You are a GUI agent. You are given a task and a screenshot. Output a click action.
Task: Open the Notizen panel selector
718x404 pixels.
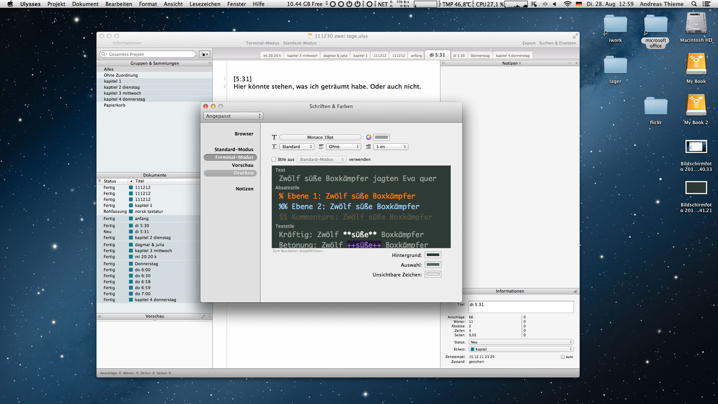(x=511, y=63)
